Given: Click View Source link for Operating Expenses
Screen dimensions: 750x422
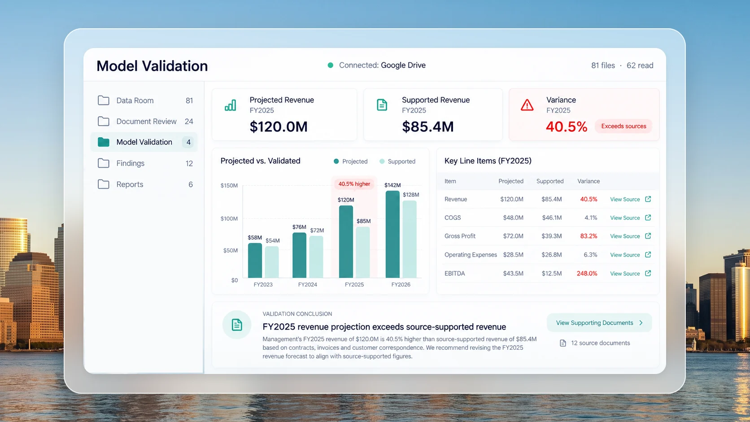Looking at the screenshot, I should click(x=625, y=255).
